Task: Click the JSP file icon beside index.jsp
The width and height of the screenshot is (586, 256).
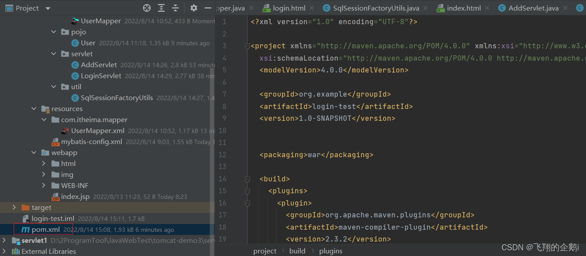Action: pos(55,196)
